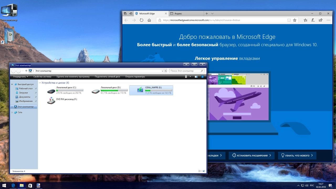Select Локальный диск (D:)
Viewport: 336px width, 189px height.
[109, 90]
